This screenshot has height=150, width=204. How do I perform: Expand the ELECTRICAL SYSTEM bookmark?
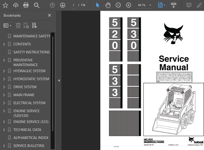(4, 103)
